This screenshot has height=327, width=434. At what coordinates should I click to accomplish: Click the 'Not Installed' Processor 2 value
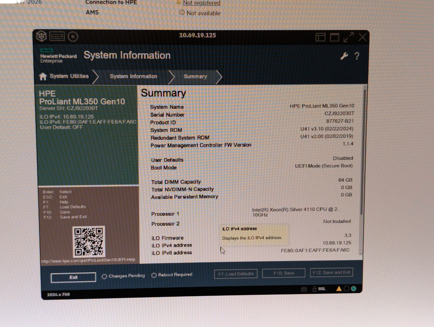tap(337, 221)
